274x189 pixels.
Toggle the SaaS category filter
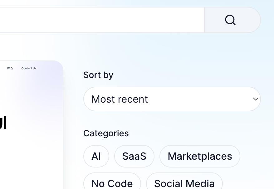pos(134,156)
